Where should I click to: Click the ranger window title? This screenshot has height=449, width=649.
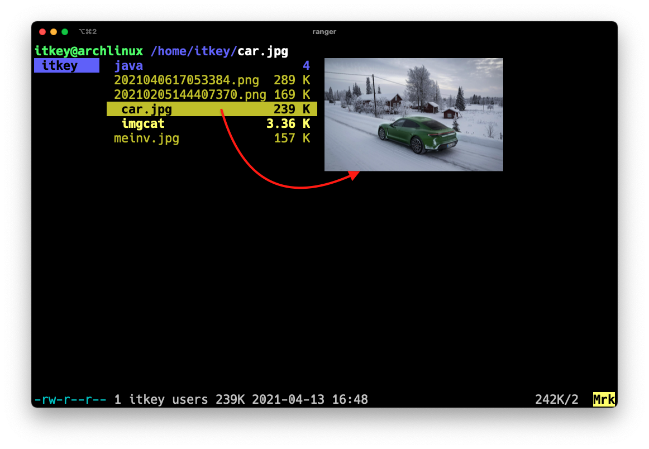click(324, 32)
